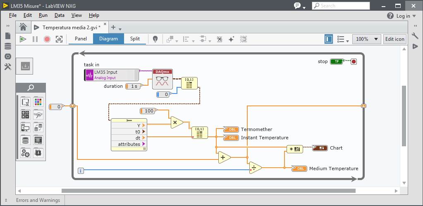Click the Help question mark icon
Image resolution: width=423 pixels, height=206 pixels.
(390, 16)
